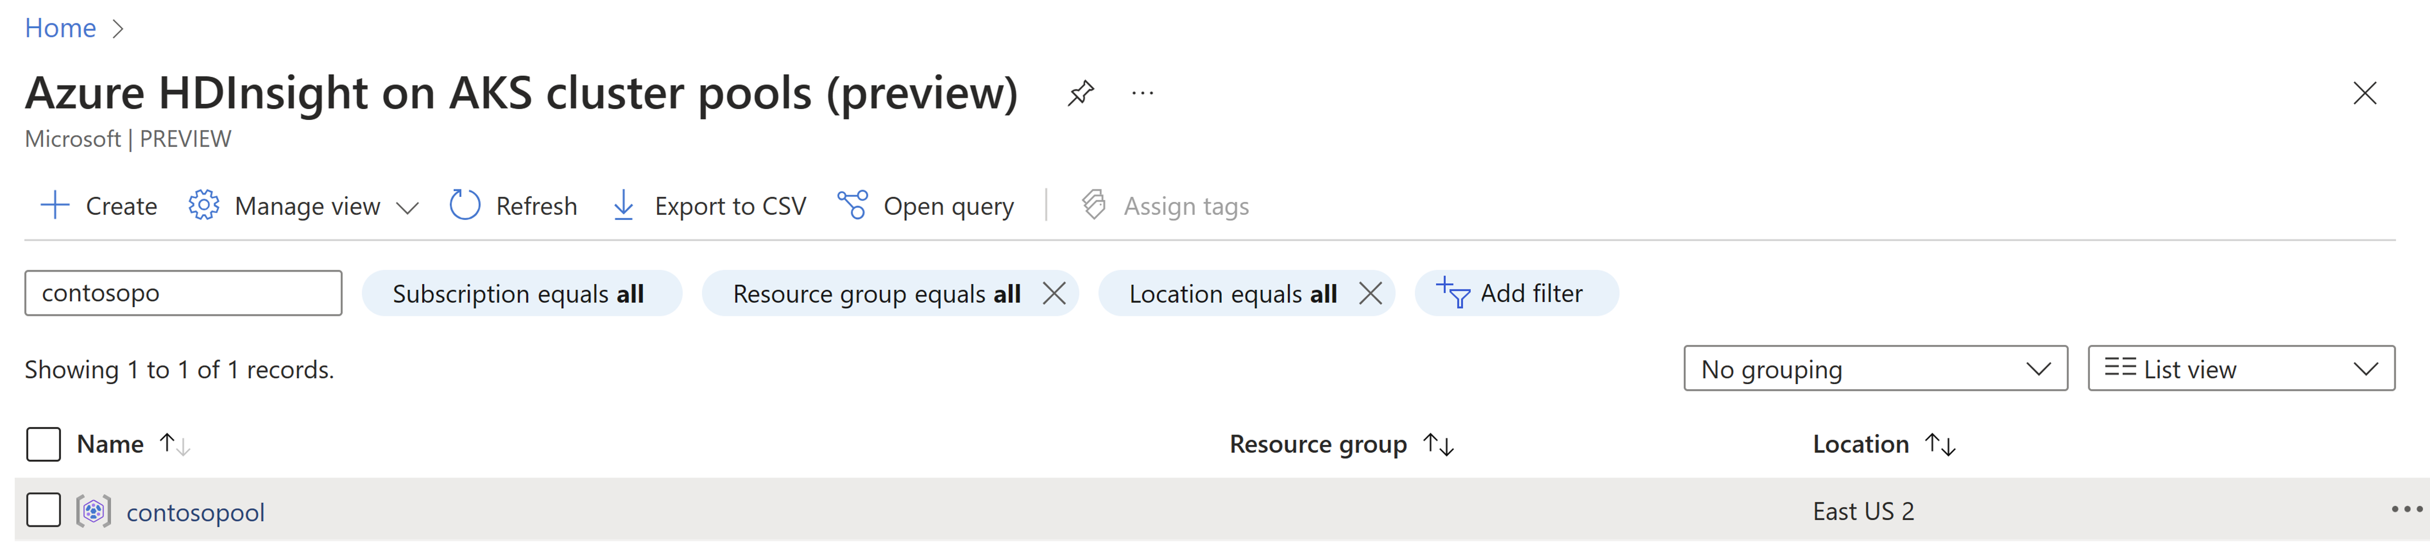Check the contosopool row checkbox
Image resolution: width=2430 pixels, height=554 pixels.
(x=44, y=511)
